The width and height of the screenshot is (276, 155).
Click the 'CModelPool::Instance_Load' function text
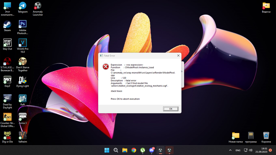(x=139, y=68)
